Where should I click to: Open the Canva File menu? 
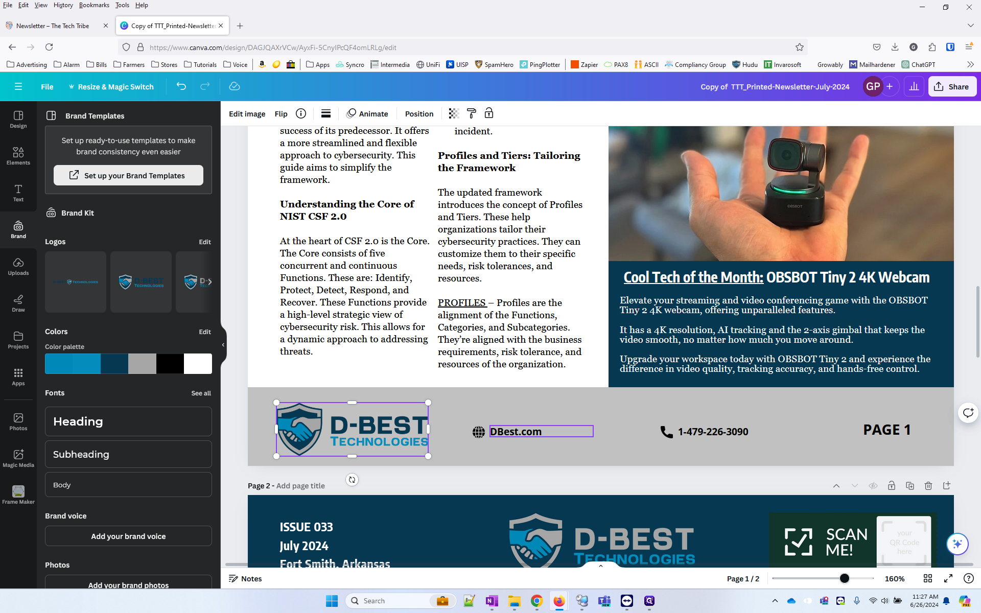47,87
